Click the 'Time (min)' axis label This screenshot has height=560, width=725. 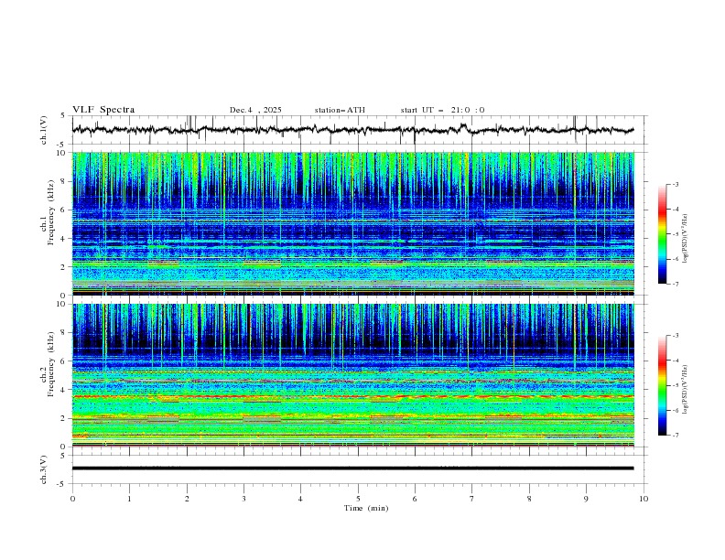pos(366,508)
